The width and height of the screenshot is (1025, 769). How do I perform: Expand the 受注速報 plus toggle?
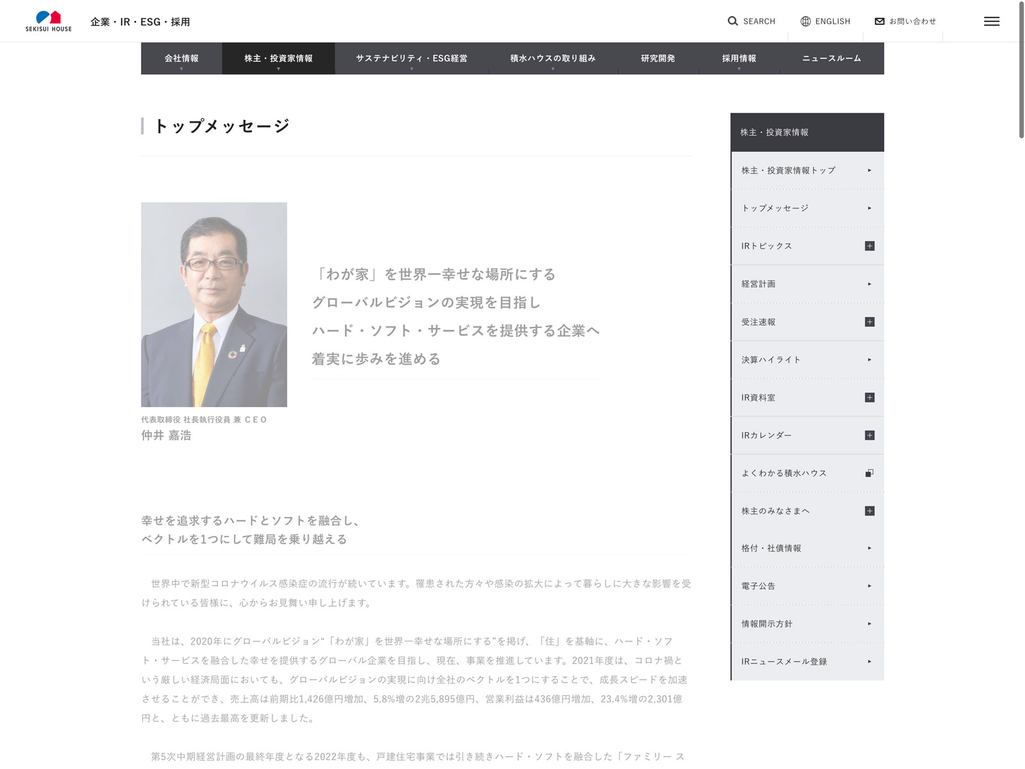tap(869, 322)
